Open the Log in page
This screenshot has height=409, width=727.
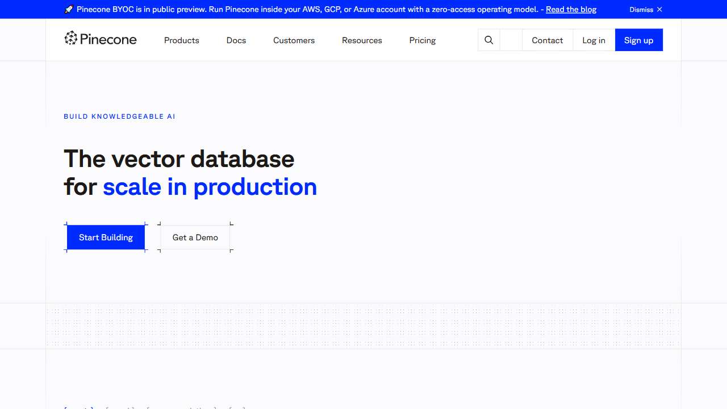[594, 40]
